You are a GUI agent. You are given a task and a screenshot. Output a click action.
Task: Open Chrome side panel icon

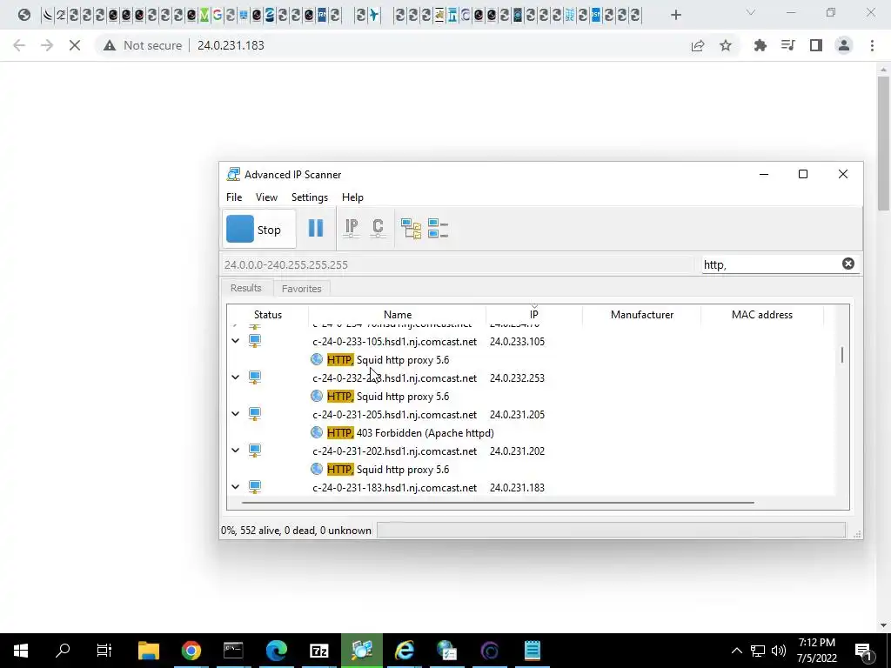click(816, 45)
